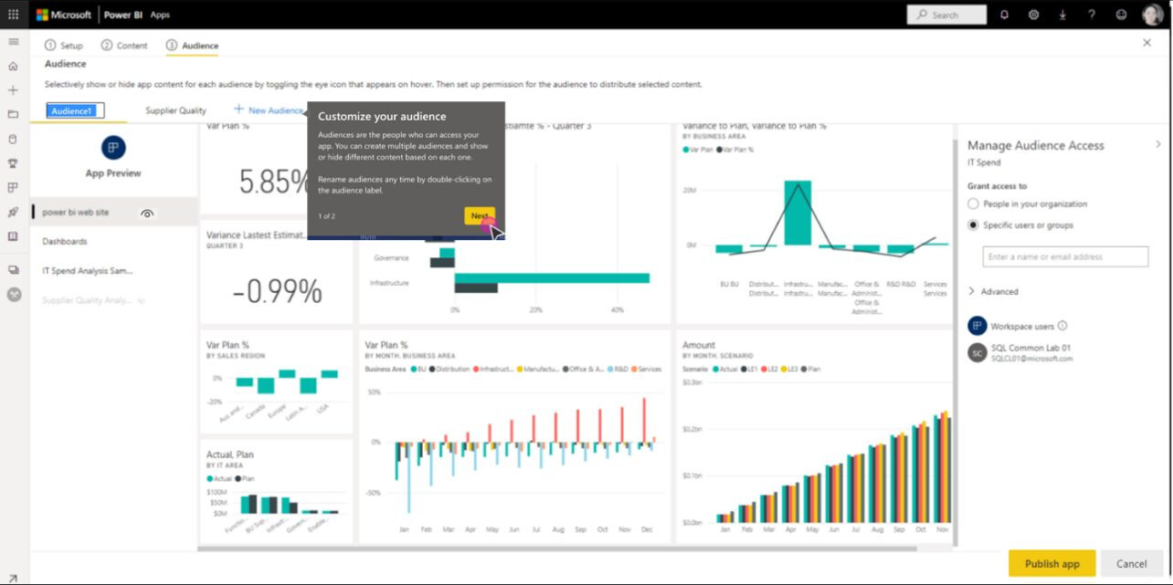Open the Learn book icon
This screenshot has width=1173, height=585.
click(13, 236)
